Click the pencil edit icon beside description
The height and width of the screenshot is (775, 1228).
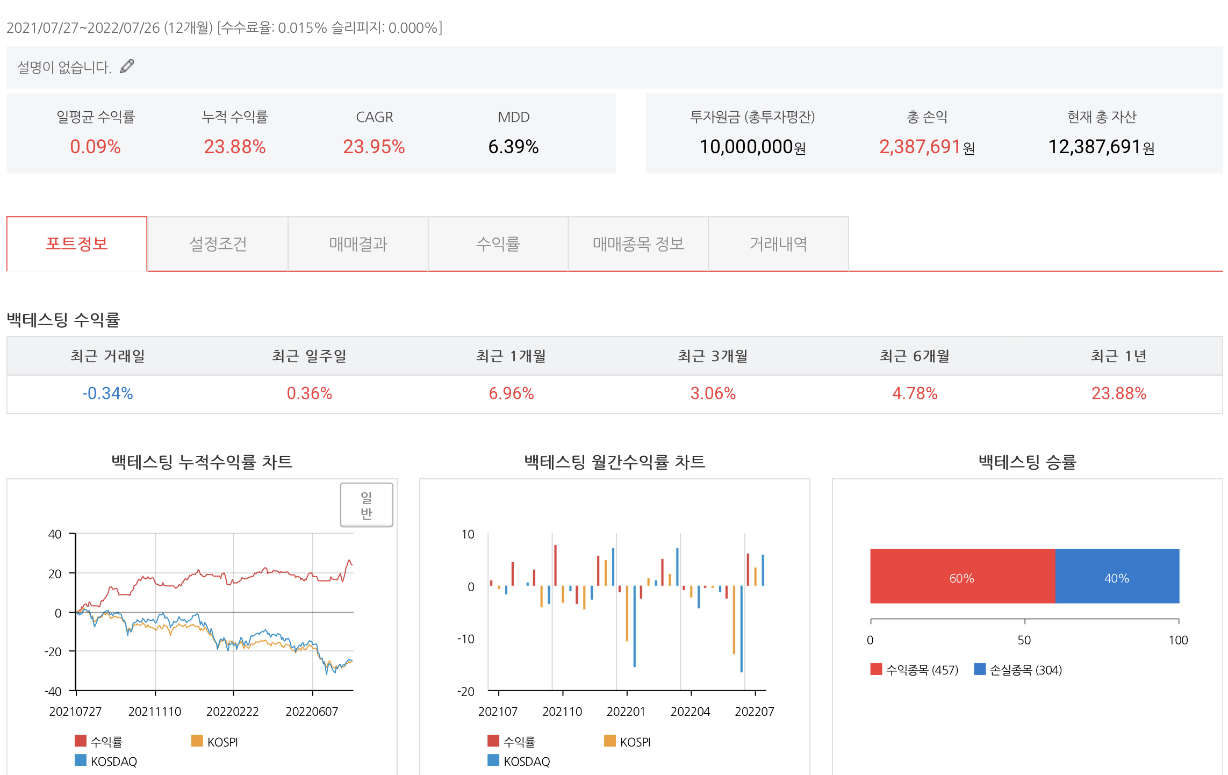pos(127,66)
